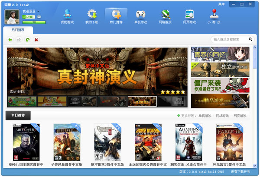260x177 pixels.
Task: Open 网页游戏 icon
Action: pos(189,14)
